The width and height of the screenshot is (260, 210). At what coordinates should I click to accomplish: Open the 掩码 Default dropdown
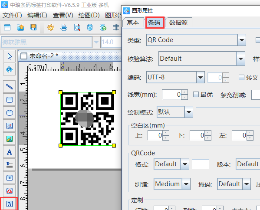pos(247,184)
